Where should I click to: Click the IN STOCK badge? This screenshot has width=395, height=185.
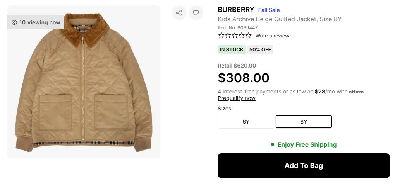[x=232, y=49]
